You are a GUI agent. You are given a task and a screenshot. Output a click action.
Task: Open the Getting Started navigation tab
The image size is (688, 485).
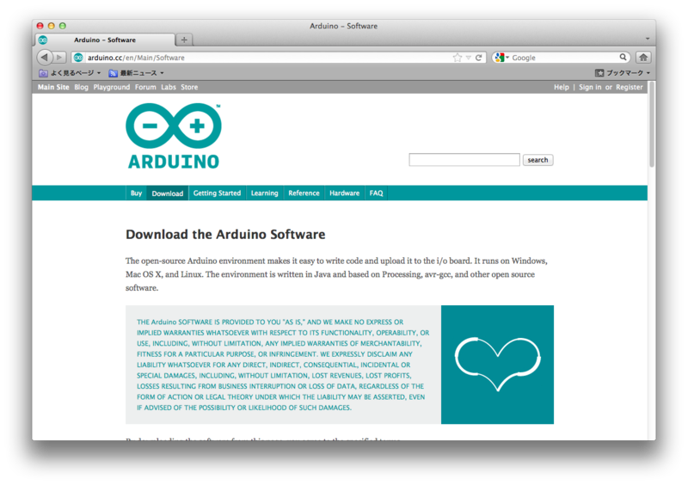coord(218,193)
